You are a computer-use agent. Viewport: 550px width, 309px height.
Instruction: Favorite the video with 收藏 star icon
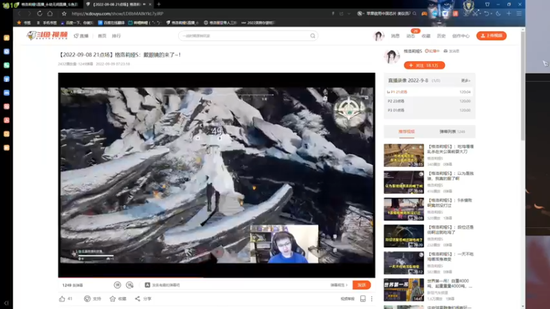(x=113, y=299)
